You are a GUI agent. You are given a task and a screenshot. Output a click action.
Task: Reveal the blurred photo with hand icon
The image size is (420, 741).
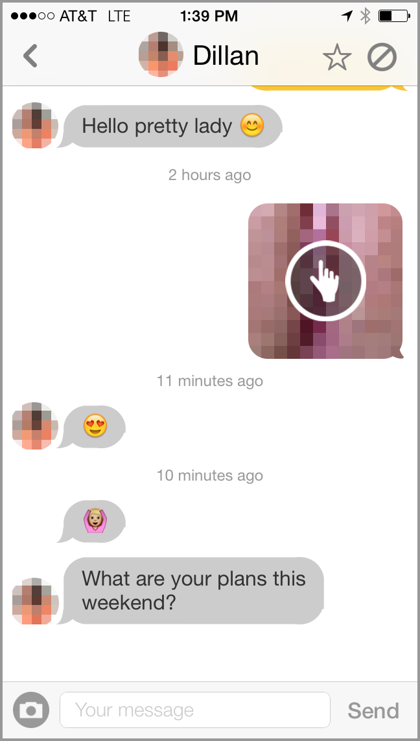325,280
